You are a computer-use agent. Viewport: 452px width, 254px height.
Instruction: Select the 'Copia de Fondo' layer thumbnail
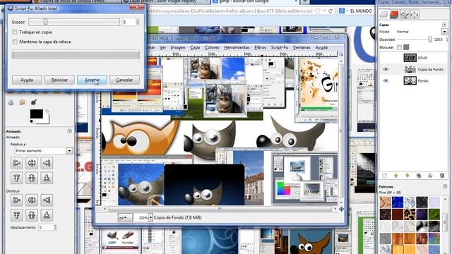click(410, 69)
